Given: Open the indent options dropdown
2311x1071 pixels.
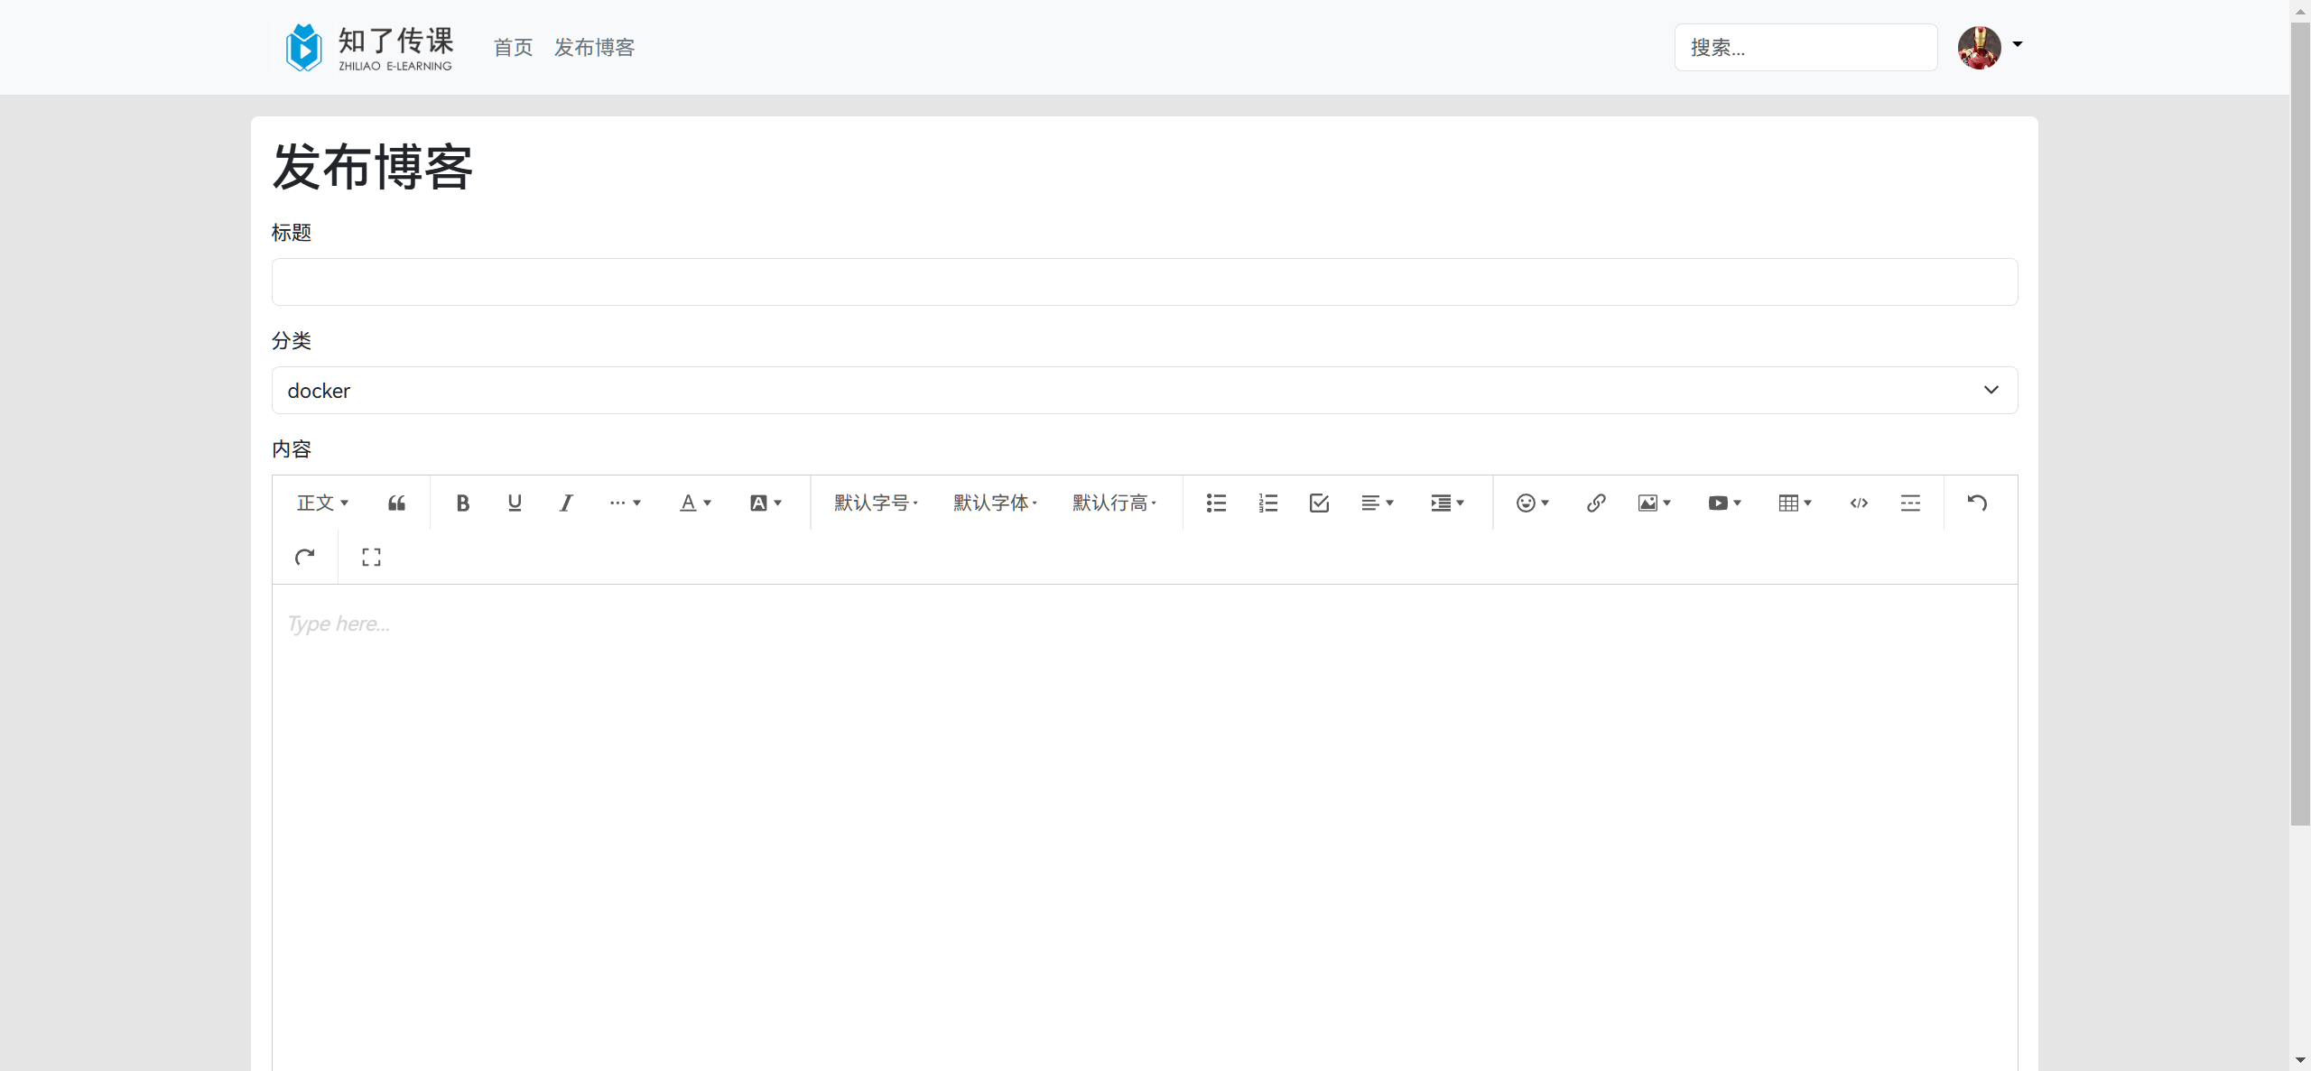Looking at the screenshot, I should pos(1448,503).
